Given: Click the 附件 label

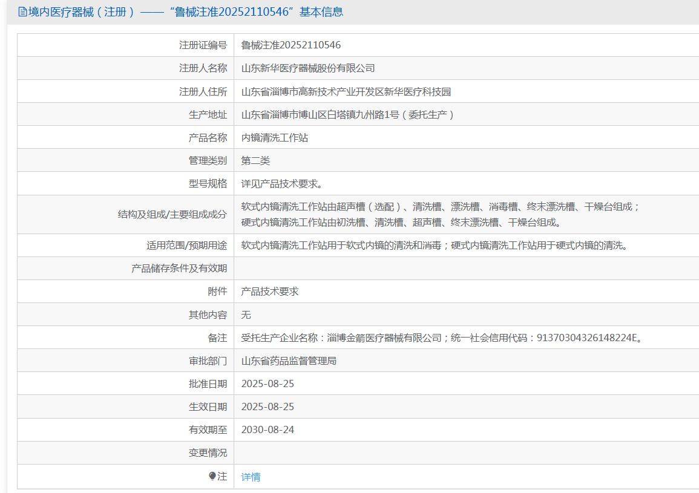Looking at the screenshot, I should (217, 292).
